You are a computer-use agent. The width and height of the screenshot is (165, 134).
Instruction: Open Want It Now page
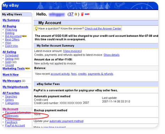[x=11, y=75]
